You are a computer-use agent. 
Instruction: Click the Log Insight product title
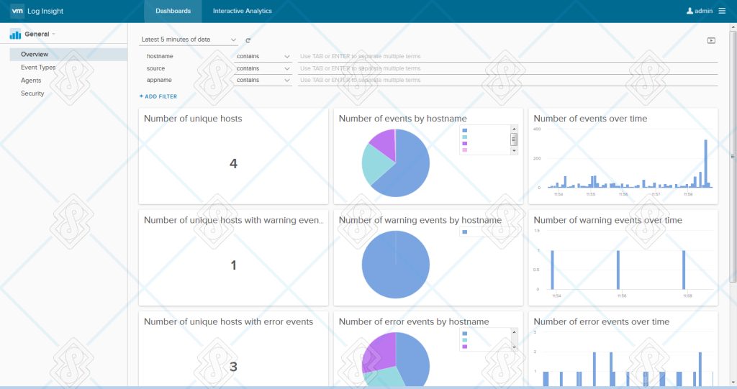pos(45,11)
